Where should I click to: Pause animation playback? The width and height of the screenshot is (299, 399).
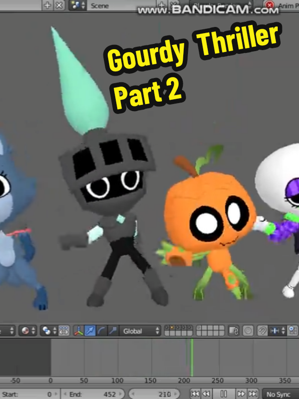(223, 394)
